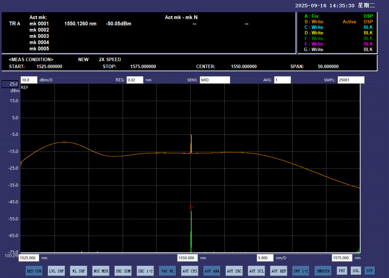Click the AUT SCL button

pyautogui.click(x=256, y=271)
